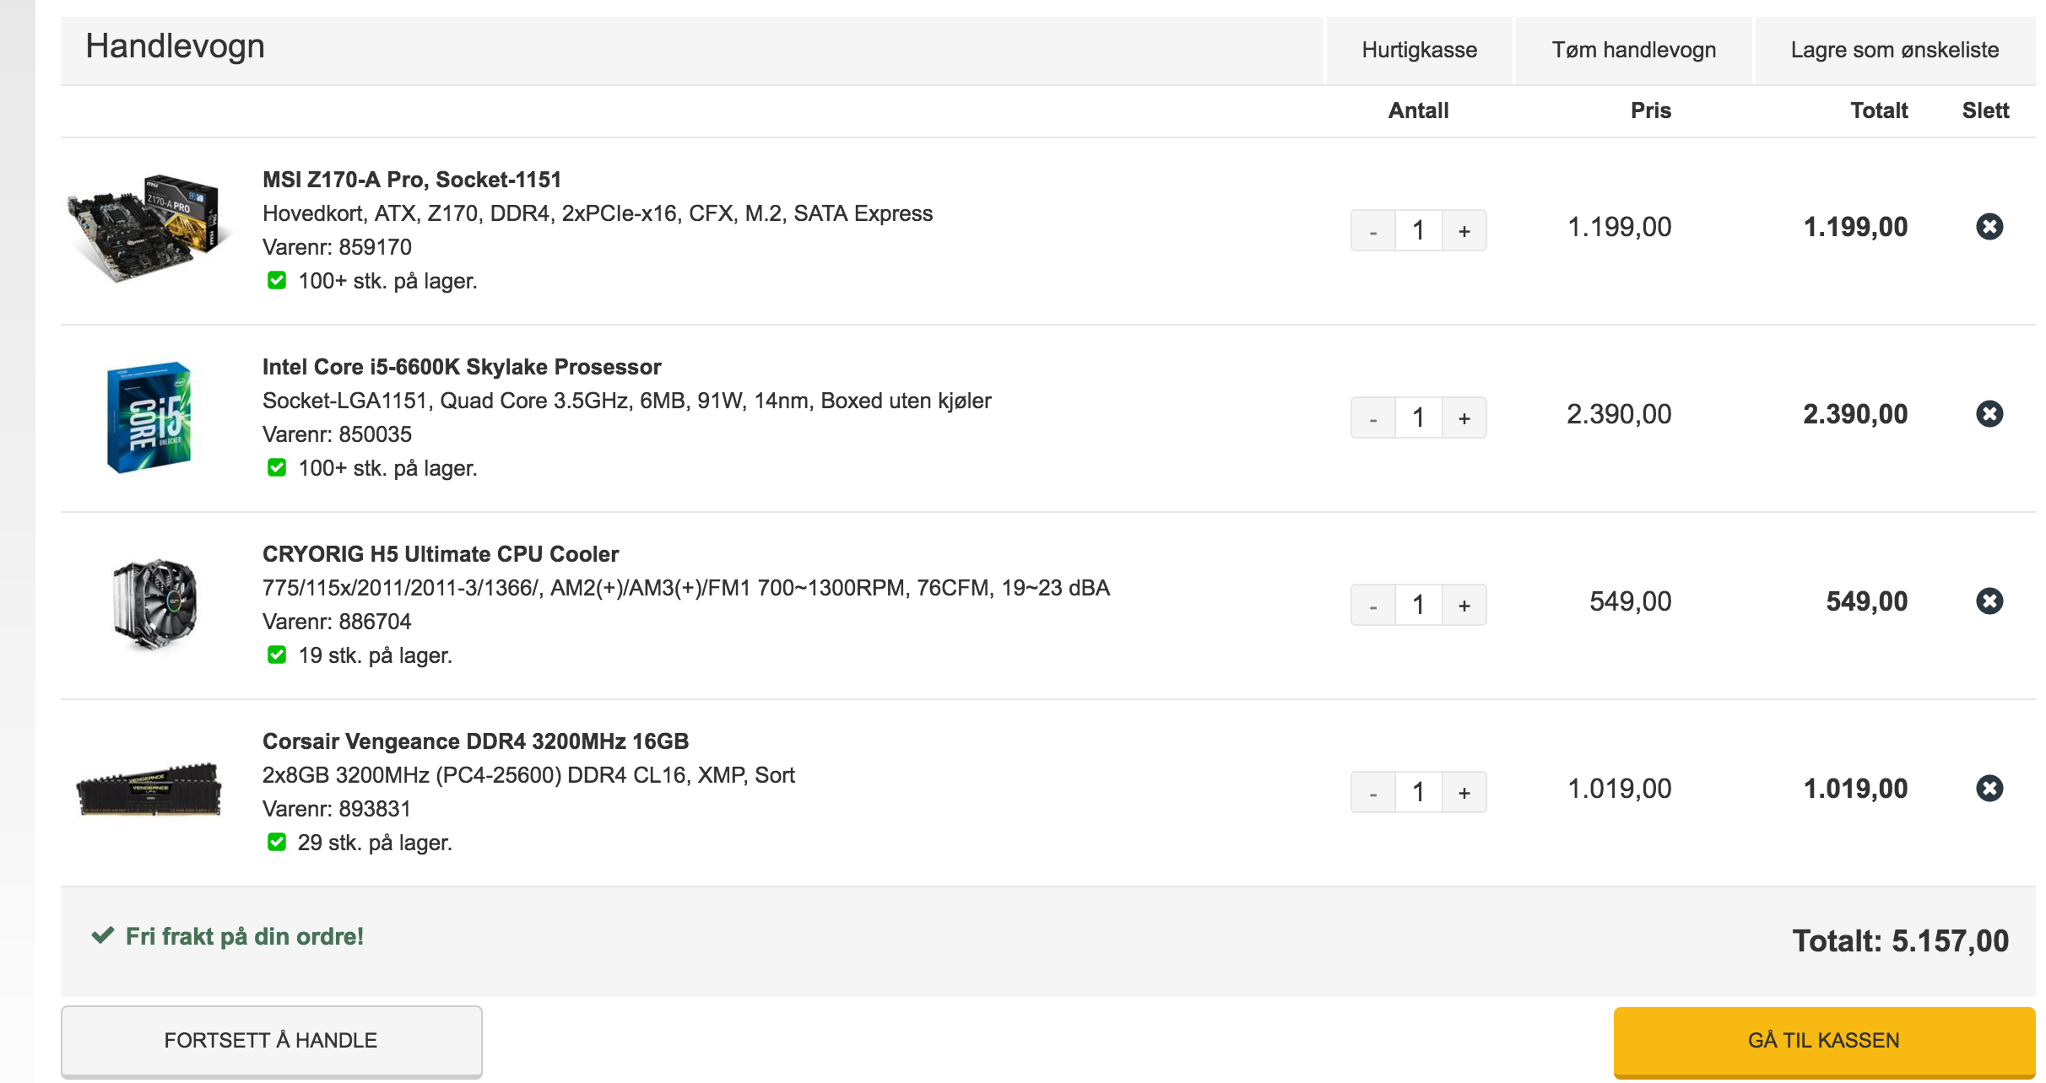Click green stock checkmark for Intel CPU
The height and width of the screenshot is (1083, 2046).
277,467
